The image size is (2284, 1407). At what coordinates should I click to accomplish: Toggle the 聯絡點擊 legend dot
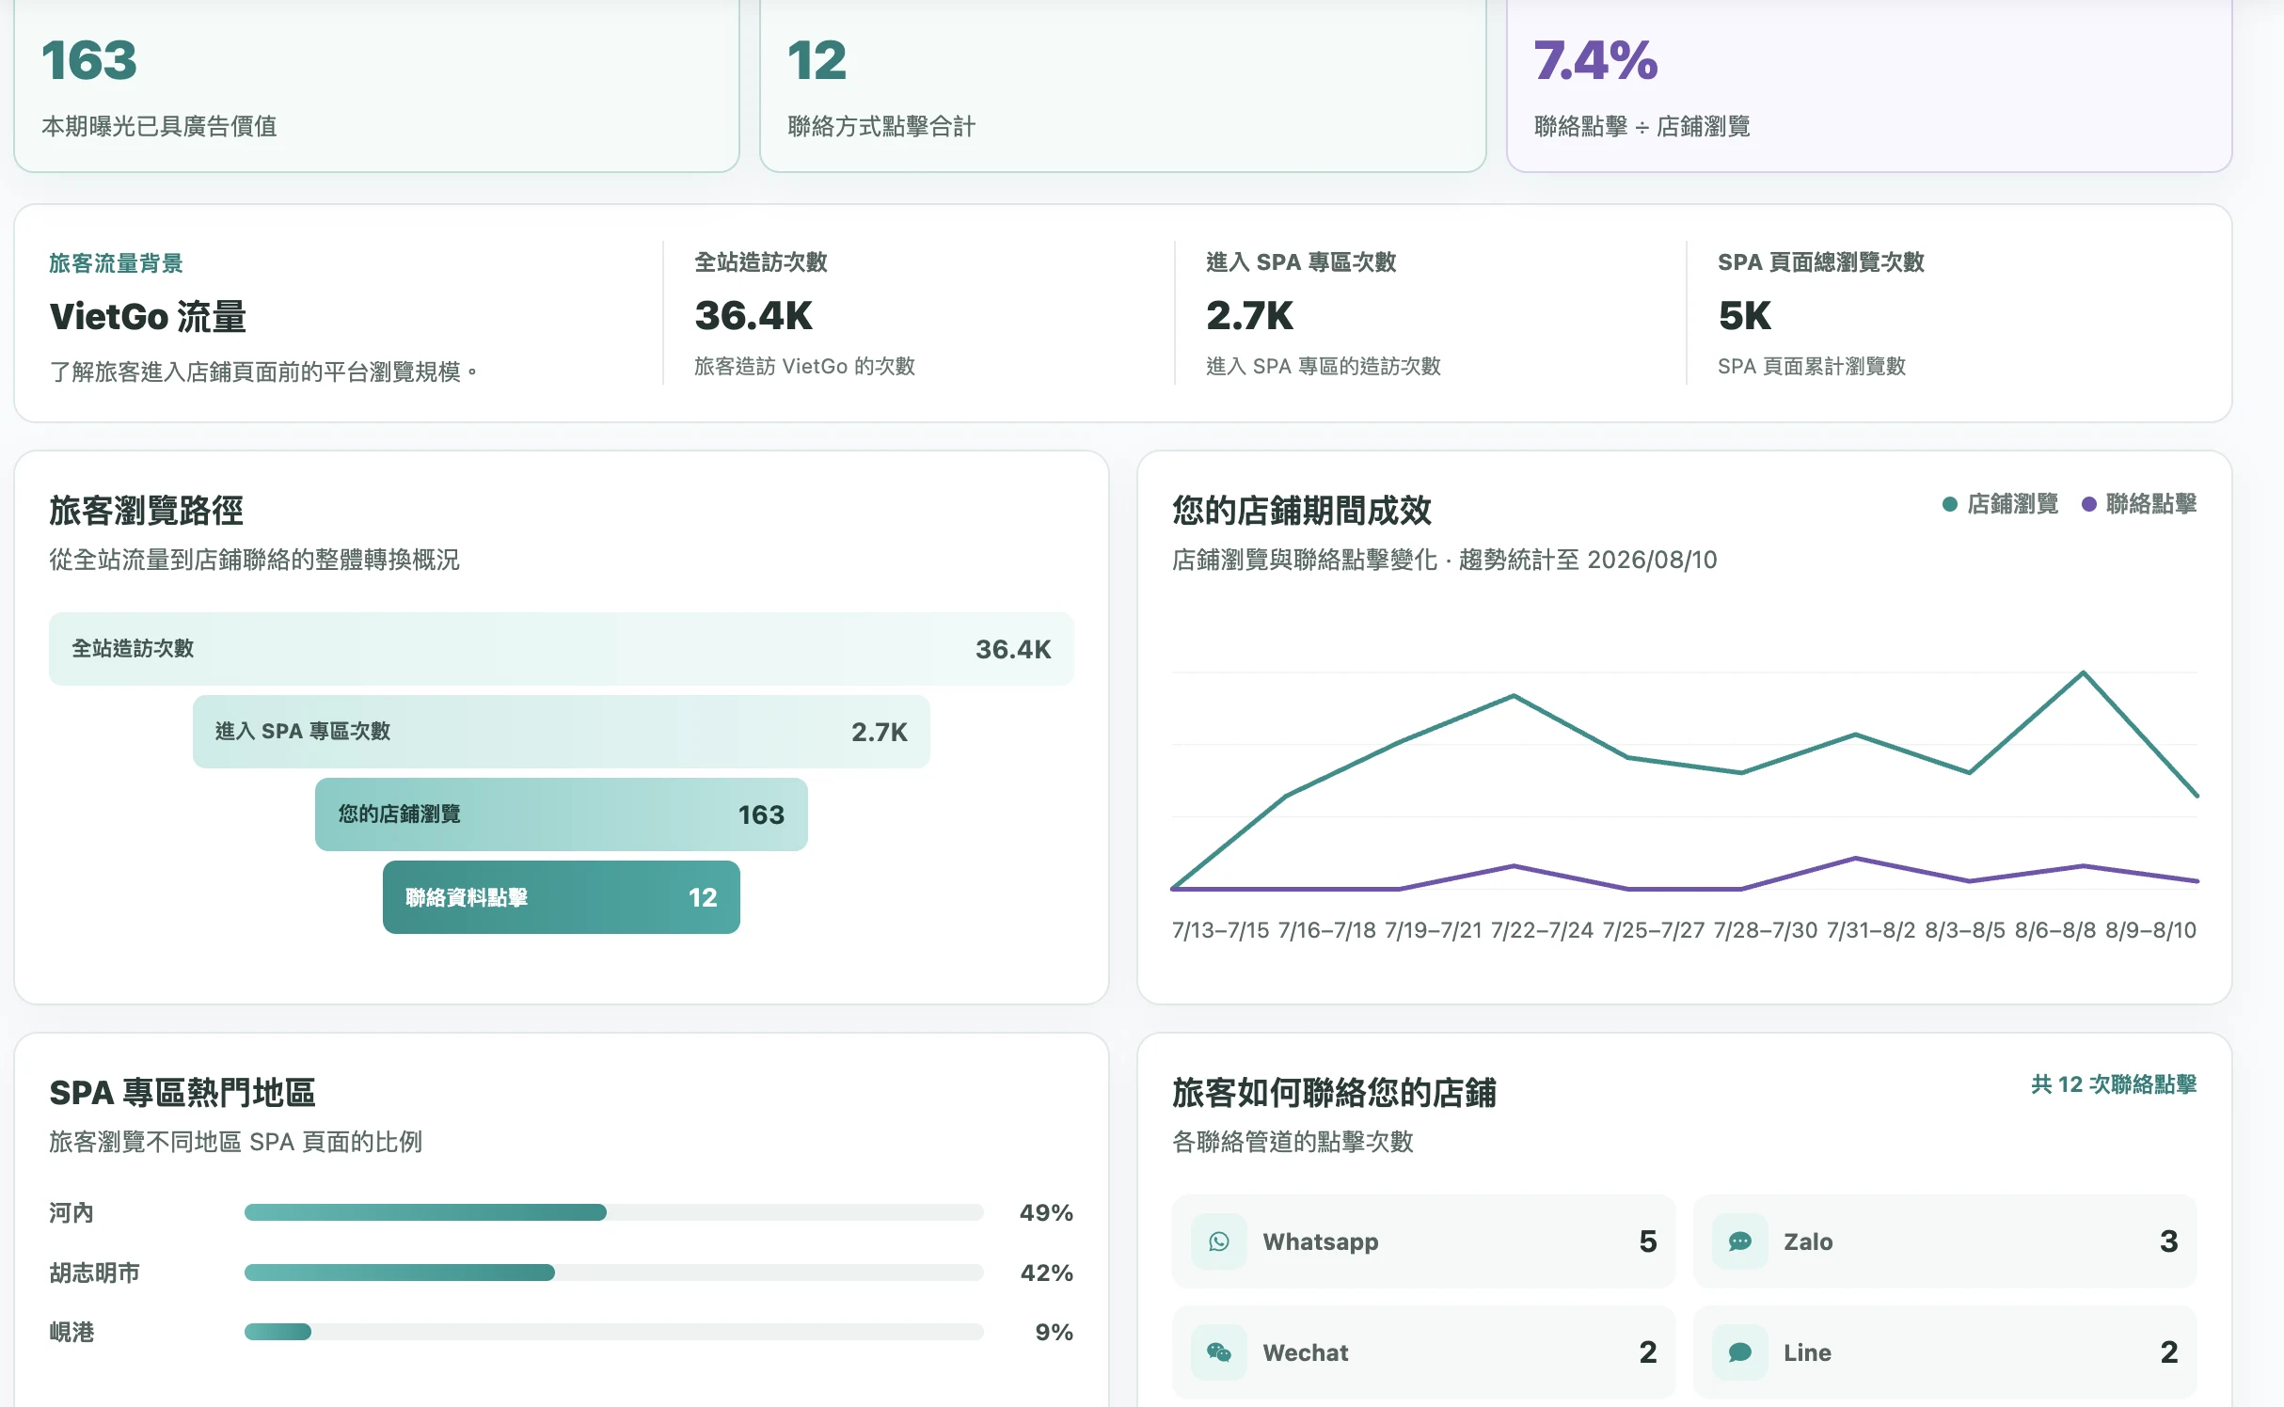pyautogui.click(x=2089, y=504)
